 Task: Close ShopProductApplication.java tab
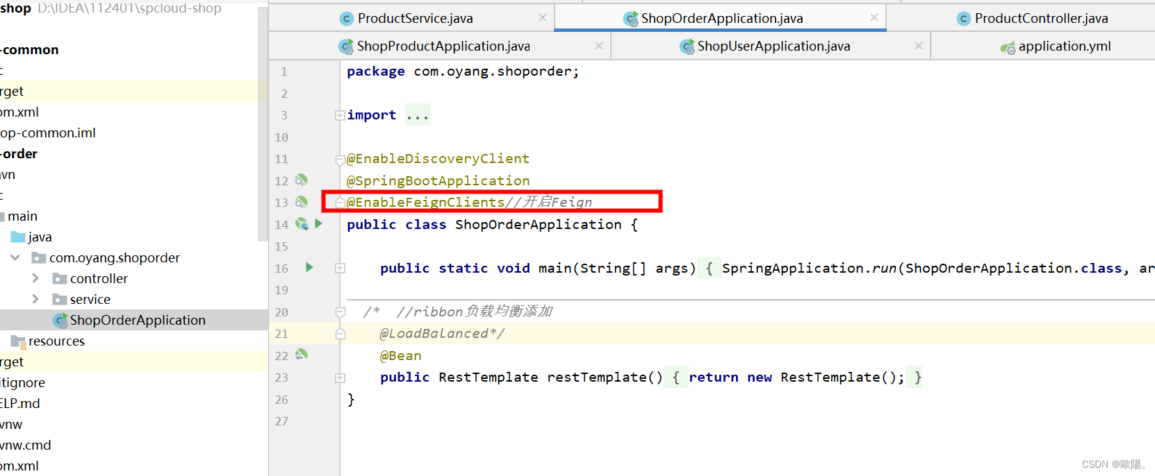coord(599,46)
